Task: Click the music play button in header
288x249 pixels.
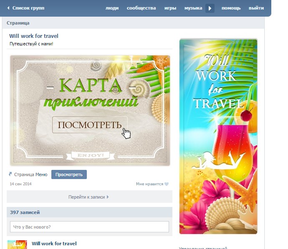Action: (210, 8)
